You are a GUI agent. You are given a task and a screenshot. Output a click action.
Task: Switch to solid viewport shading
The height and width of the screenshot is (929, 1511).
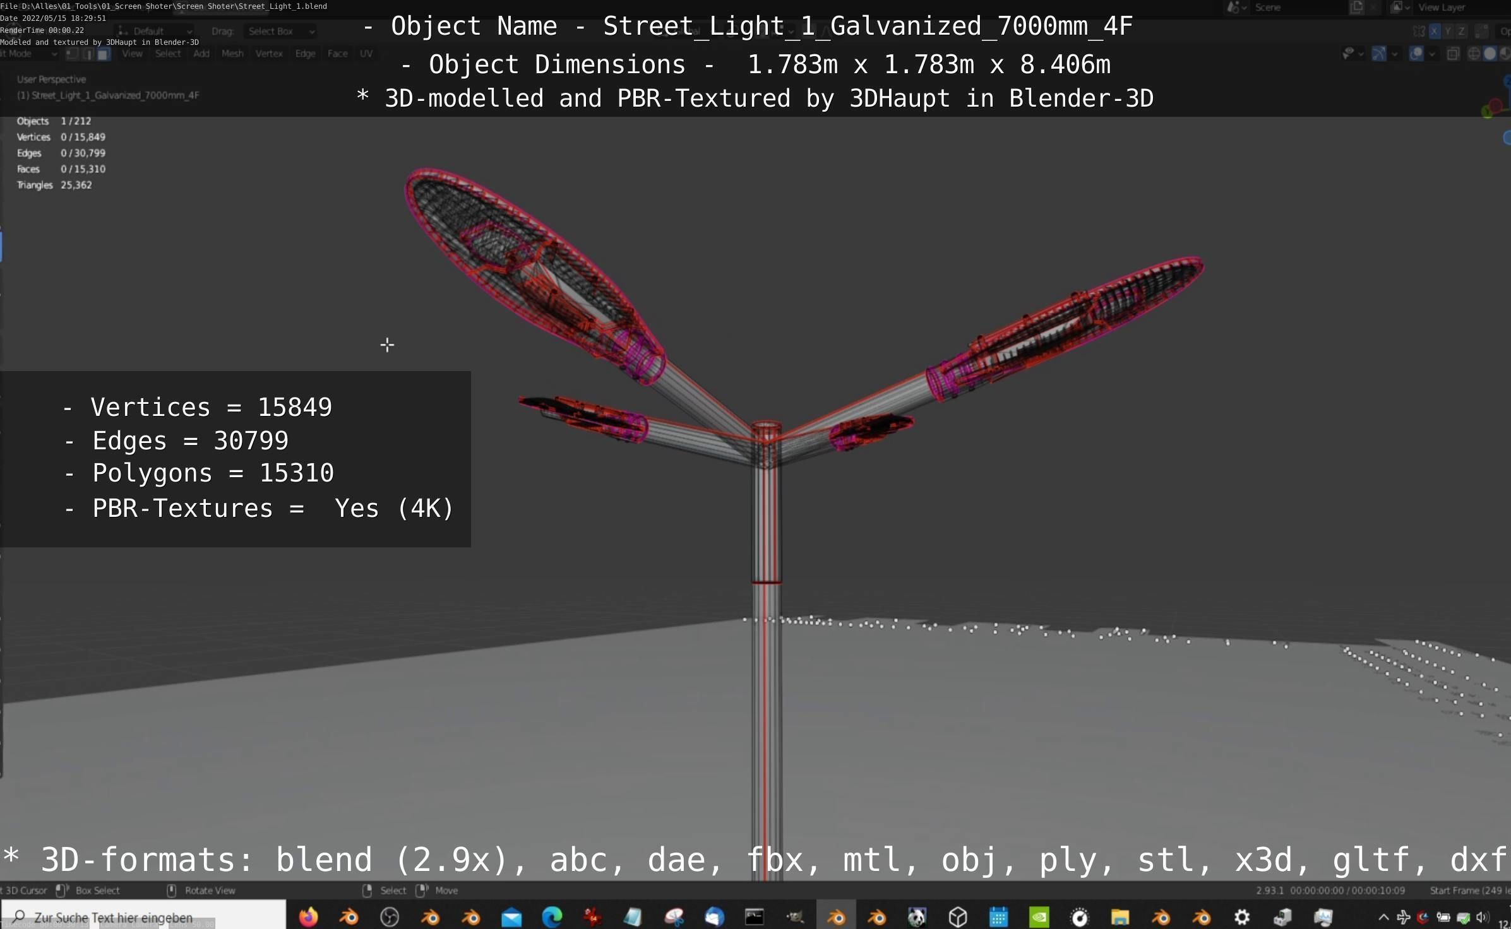(x=1489, y=54)
